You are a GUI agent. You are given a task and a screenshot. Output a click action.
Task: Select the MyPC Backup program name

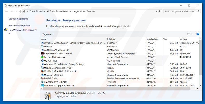click(50, 61)
